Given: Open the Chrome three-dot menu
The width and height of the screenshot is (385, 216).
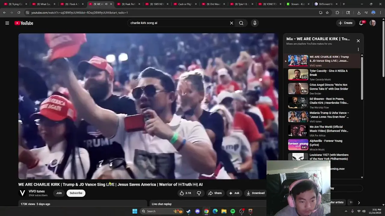Looking at the screenshot, I should click(381, 13).
